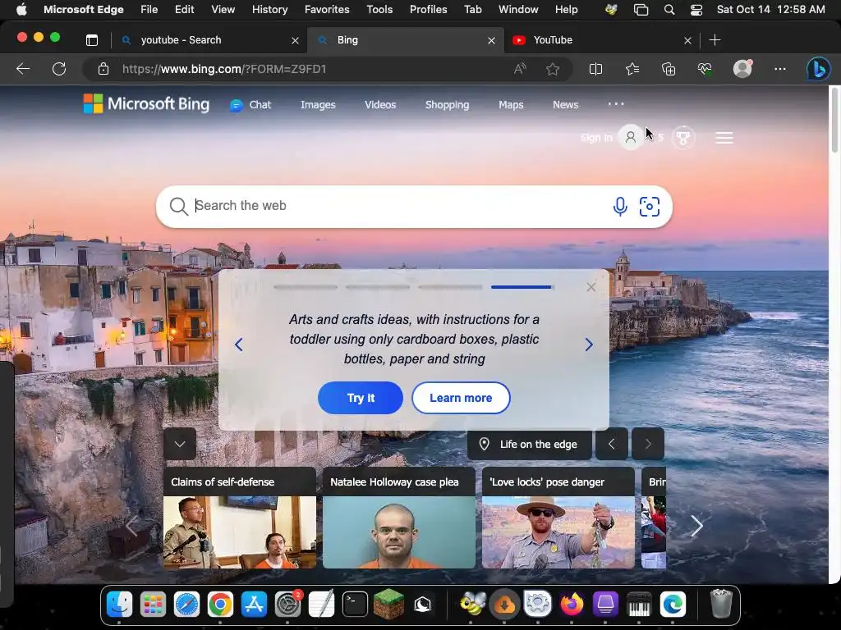This screenshot has width=841, height=630.
Task: Advance the news carousel to the right
Action: pyautogui.click(x=696, y=526)
